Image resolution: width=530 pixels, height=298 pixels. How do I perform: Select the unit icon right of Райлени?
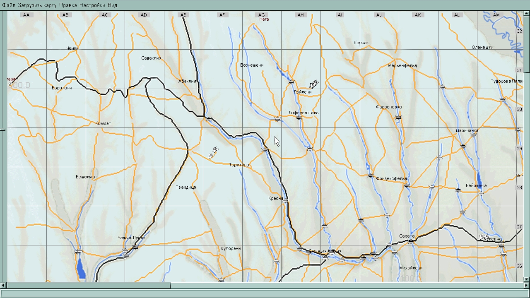(x=314, y=84)
